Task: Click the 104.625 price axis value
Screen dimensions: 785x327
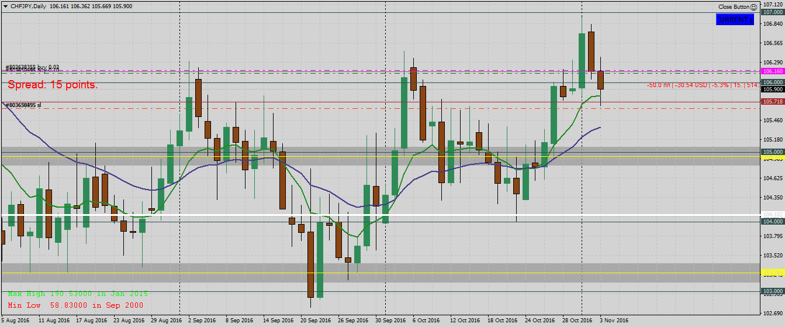Action: click(773, 178)
